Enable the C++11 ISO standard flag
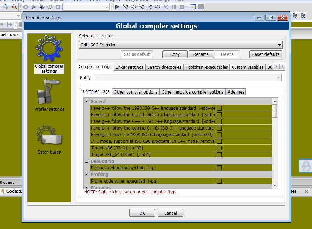Screen dimensions: 312x229 click(219, 115)
